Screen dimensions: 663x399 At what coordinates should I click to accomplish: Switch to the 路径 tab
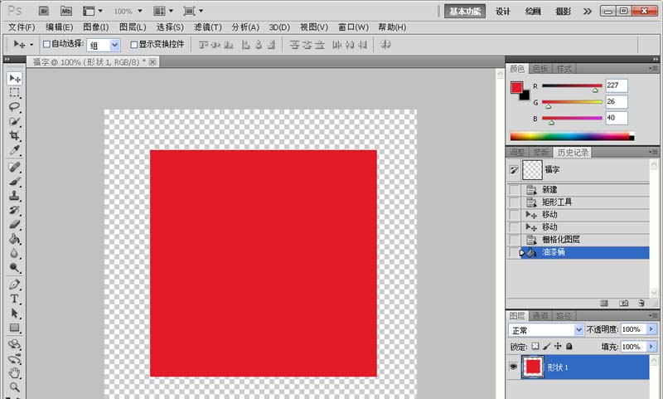(564, 316)
